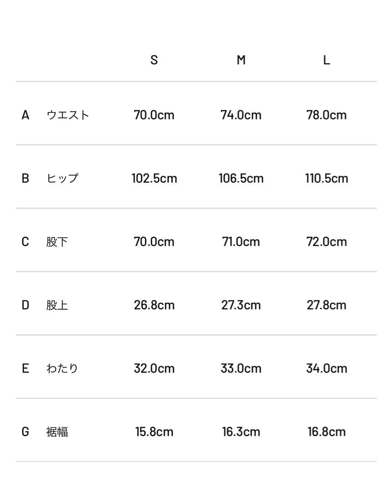Click the 74.0cm waist value for M
377x492 pixels.
pyautogui.click(x=241, y=115)
